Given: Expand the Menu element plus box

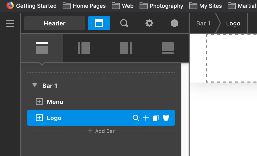Looking at the screenshot, I should 39,102.
